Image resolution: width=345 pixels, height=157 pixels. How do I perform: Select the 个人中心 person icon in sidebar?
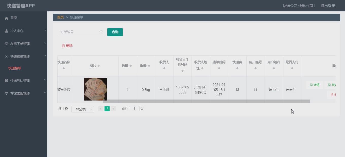tap(6, 31)
